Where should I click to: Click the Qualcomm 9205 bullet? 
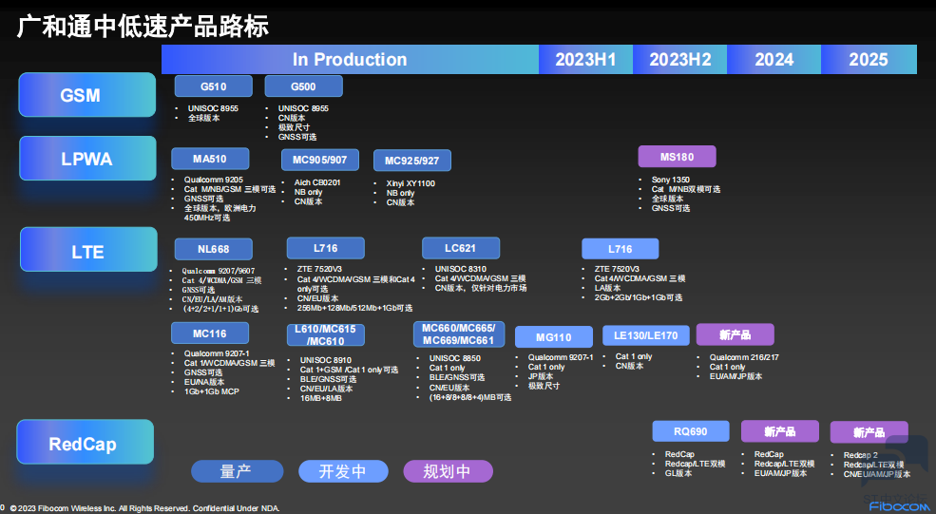click(x=214, y=180)
